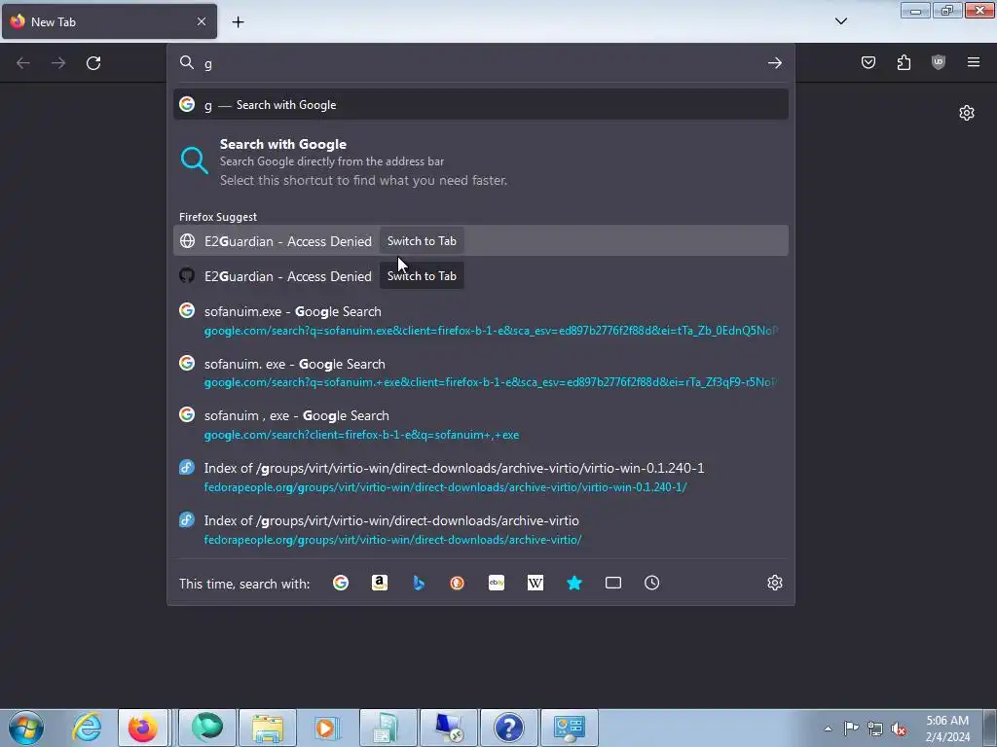Open 'sofanuim. exe - Google Search' history entry
This screenshot has height=747, width=997.
click(481, 373)
